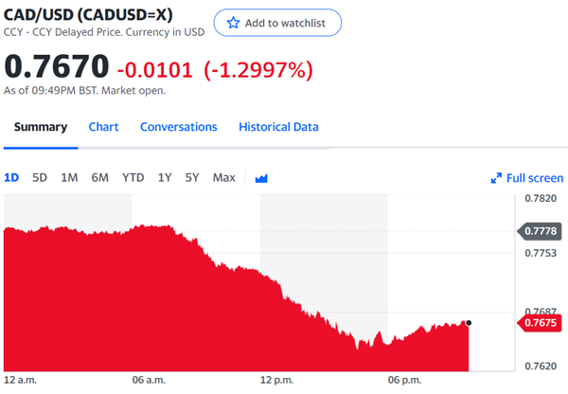Open the Full screen chart view
Viewport: 568px width, 394px height.
527,178
